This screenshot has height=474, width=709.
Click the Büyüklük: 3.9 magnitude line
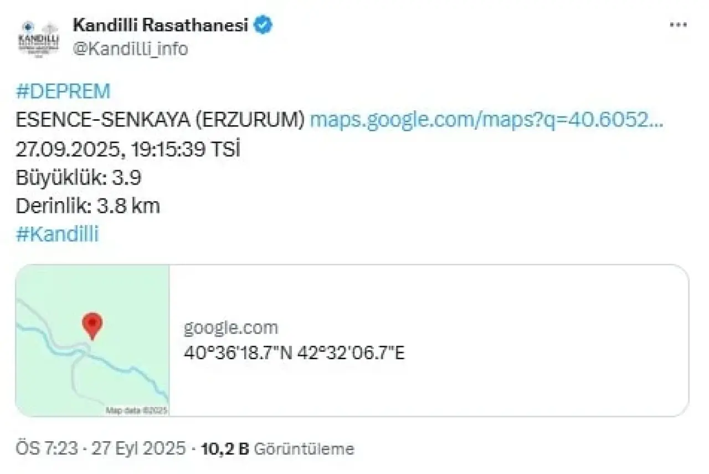click(x=79, y=178)
